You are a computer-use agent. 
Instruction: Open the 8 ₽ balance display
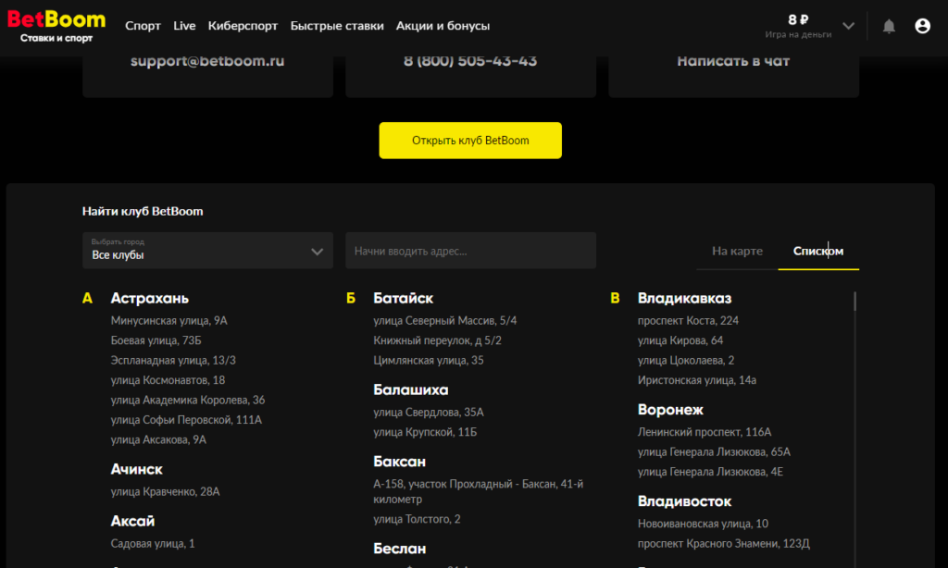[x=798, y=26]
